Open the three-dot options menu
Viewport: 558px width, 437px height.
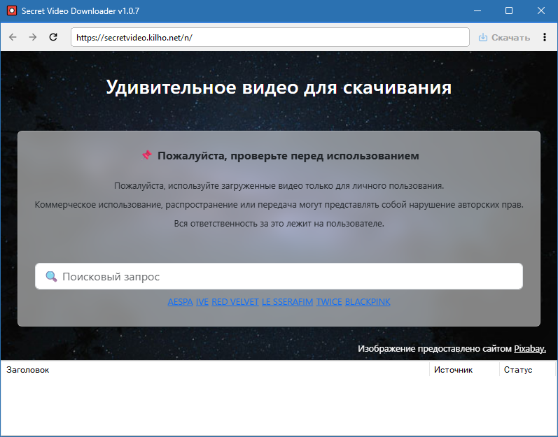point(545,37)
